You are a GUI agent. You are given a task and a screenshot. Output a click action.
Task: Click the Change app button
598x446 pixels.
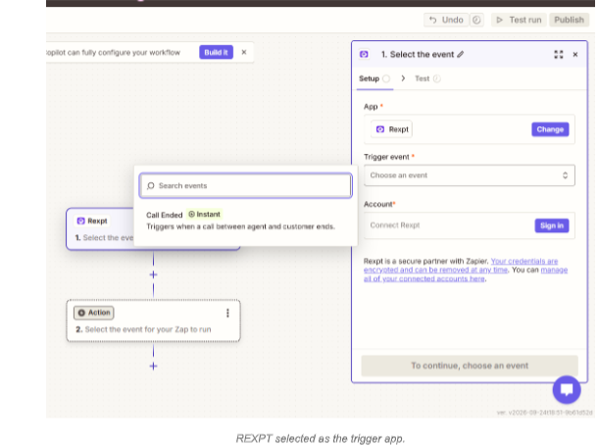click(x=550, y=129)
